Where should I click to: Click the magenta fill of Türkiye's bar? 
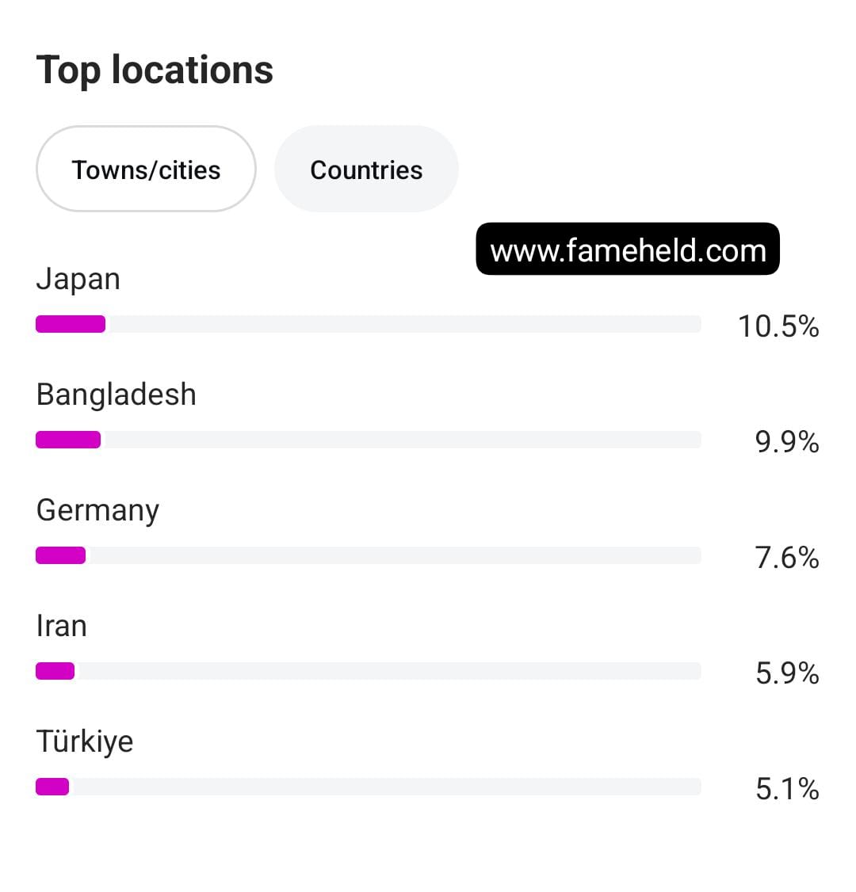52,787
